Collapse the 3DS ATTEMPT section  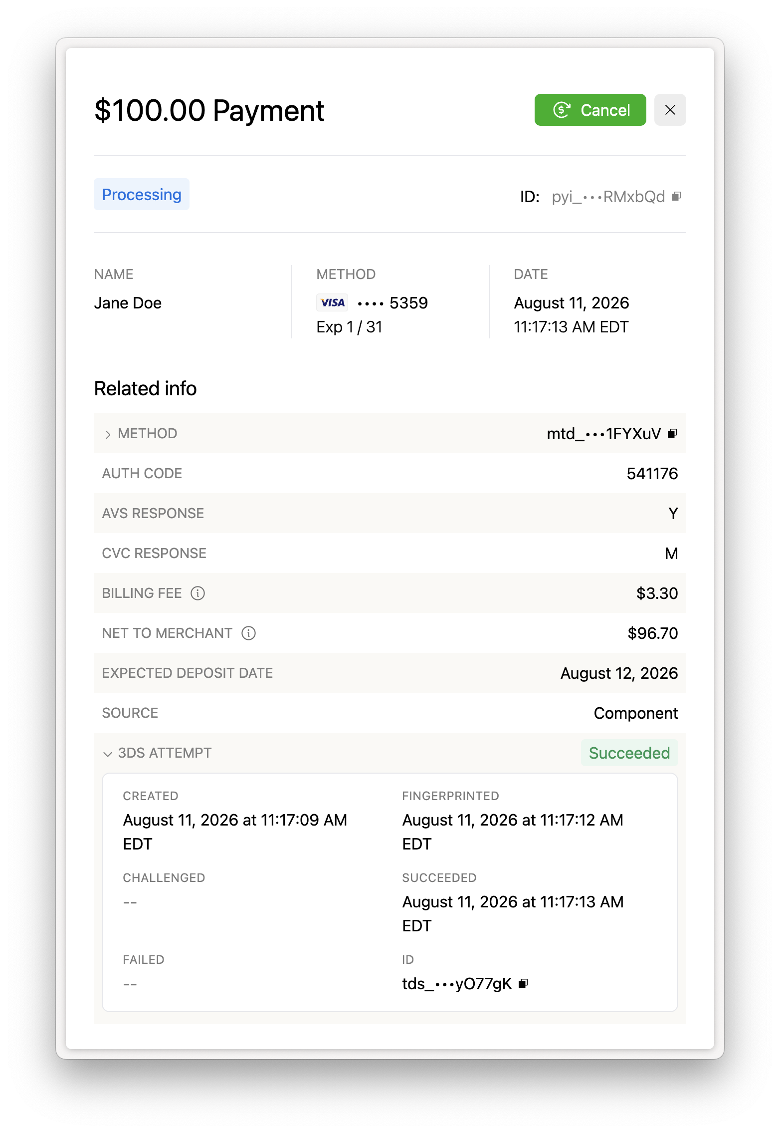[x=108, y=754]
